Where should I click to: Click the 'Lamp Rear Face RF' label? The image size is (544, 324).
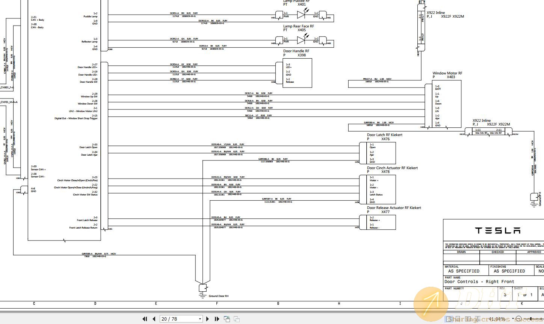(299, 26)
